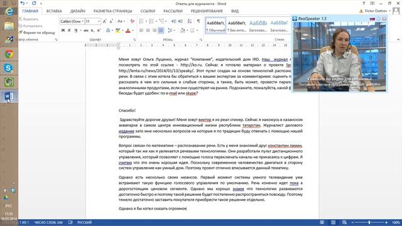402x226 pixels.
Task: Apply the Без инте... style
Action: (237, 26)
